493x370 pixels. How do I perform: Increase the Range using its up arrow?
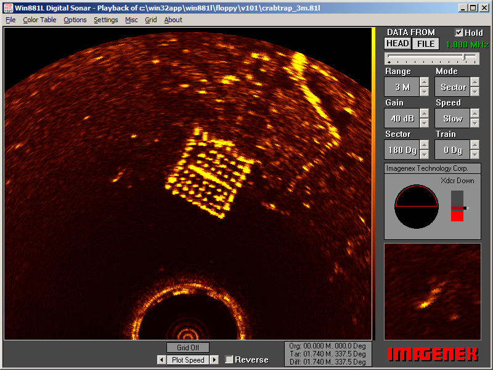(x=425, y=83)
